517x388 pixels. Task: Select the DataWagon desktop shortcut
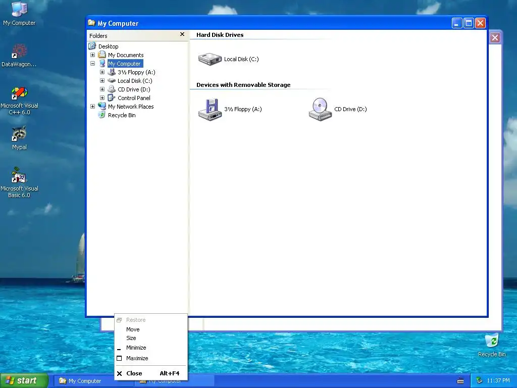coord(19,56)
